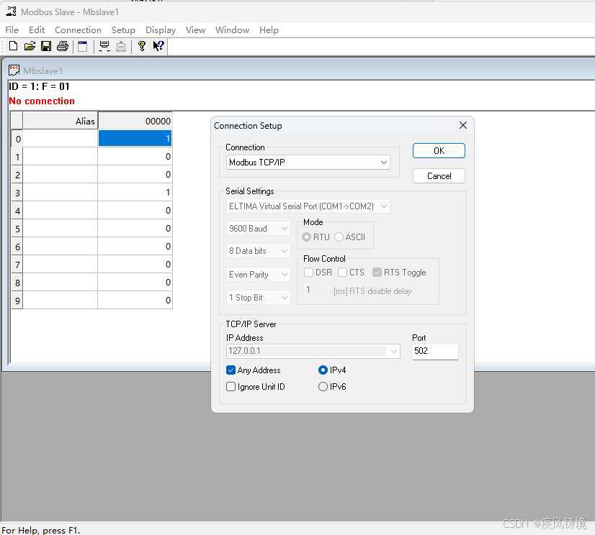Open the Connection menu
The image size is (595, 535).
point(79,30)
